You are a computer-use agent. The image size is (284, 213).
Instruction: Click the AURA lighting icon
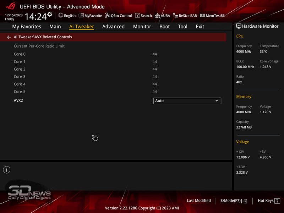pos(157,16)
